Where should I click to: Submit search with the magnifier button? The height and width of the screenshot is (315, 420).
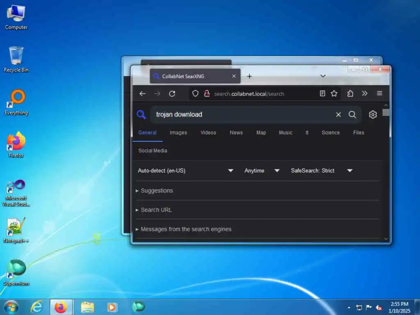pyautogui.click(x=352, y=115)
